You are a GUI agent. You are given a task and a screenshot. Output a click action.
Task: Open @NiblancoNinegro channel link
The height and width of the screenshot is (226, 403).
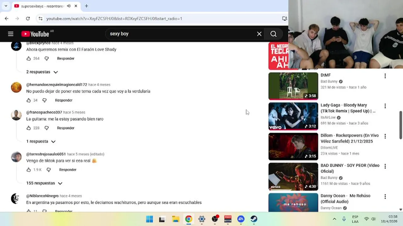(x=42, y=196)
